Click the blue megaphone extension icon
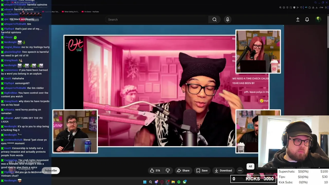329x185 pixels. click(x=306, y=7)
